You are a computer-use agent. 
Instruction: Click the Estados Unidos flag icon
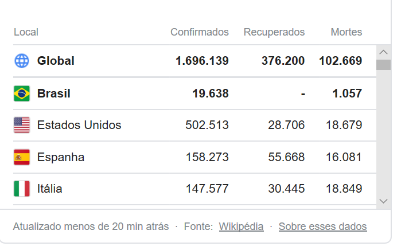(x=22, y=125)
